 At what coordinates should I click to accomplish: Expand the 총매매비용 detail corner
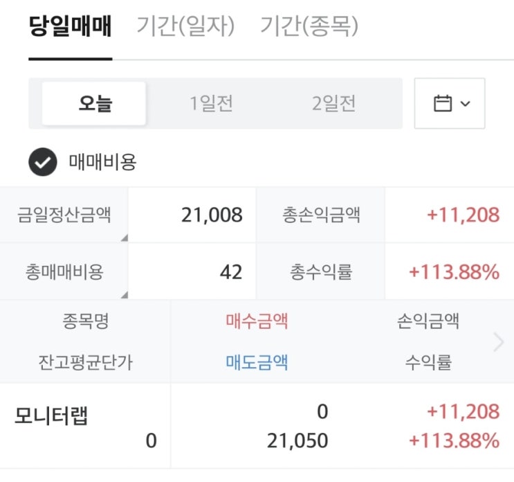pos(125,295)
